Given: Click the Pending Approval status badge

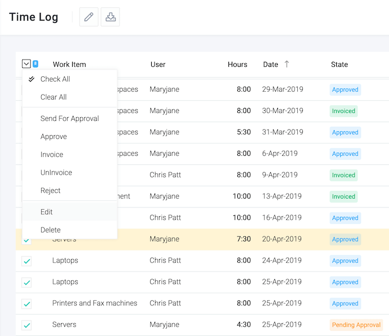Looking at the screenshot, I should pyautogui.click(x=356, y=325).
